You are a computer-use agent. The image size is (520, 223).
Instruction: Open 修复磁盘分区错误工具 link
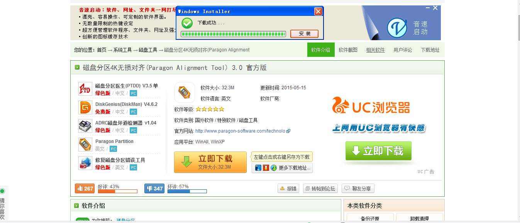(x=120, y=160)
